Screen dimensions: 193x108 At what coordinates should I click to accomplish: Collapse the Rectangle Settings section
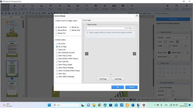click(158, 83)
